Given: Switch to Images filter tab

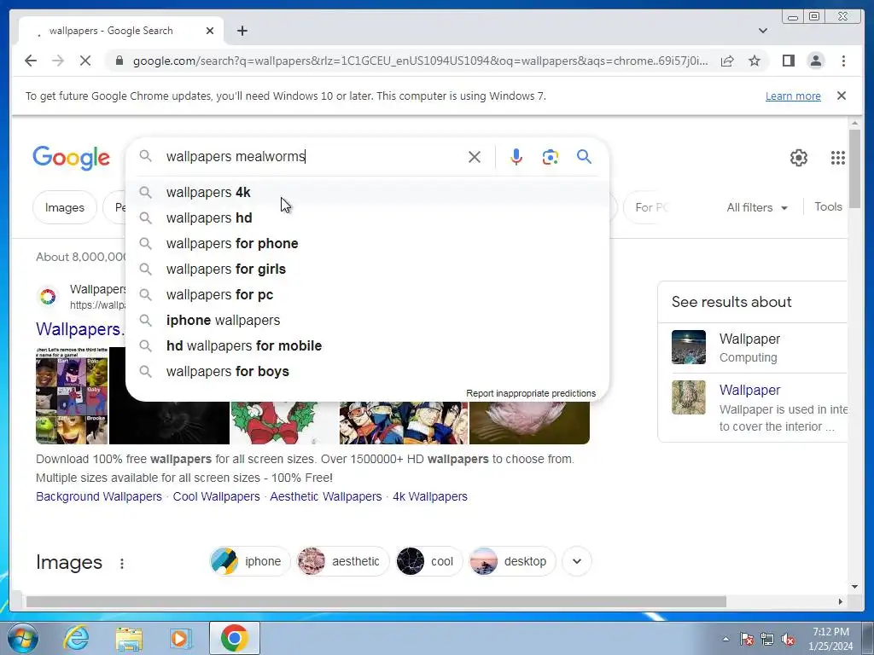Looking at the screenshot, I should coord(65,207).
